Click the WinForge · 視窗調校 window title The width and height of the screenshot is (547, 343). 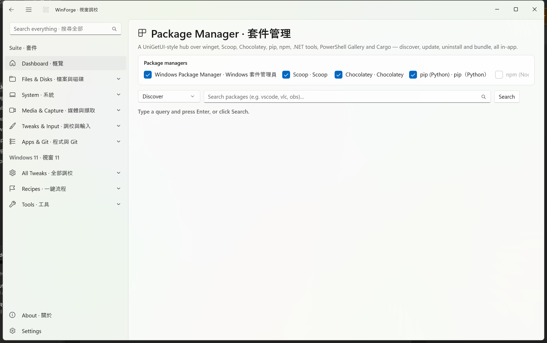click(77, 10)
